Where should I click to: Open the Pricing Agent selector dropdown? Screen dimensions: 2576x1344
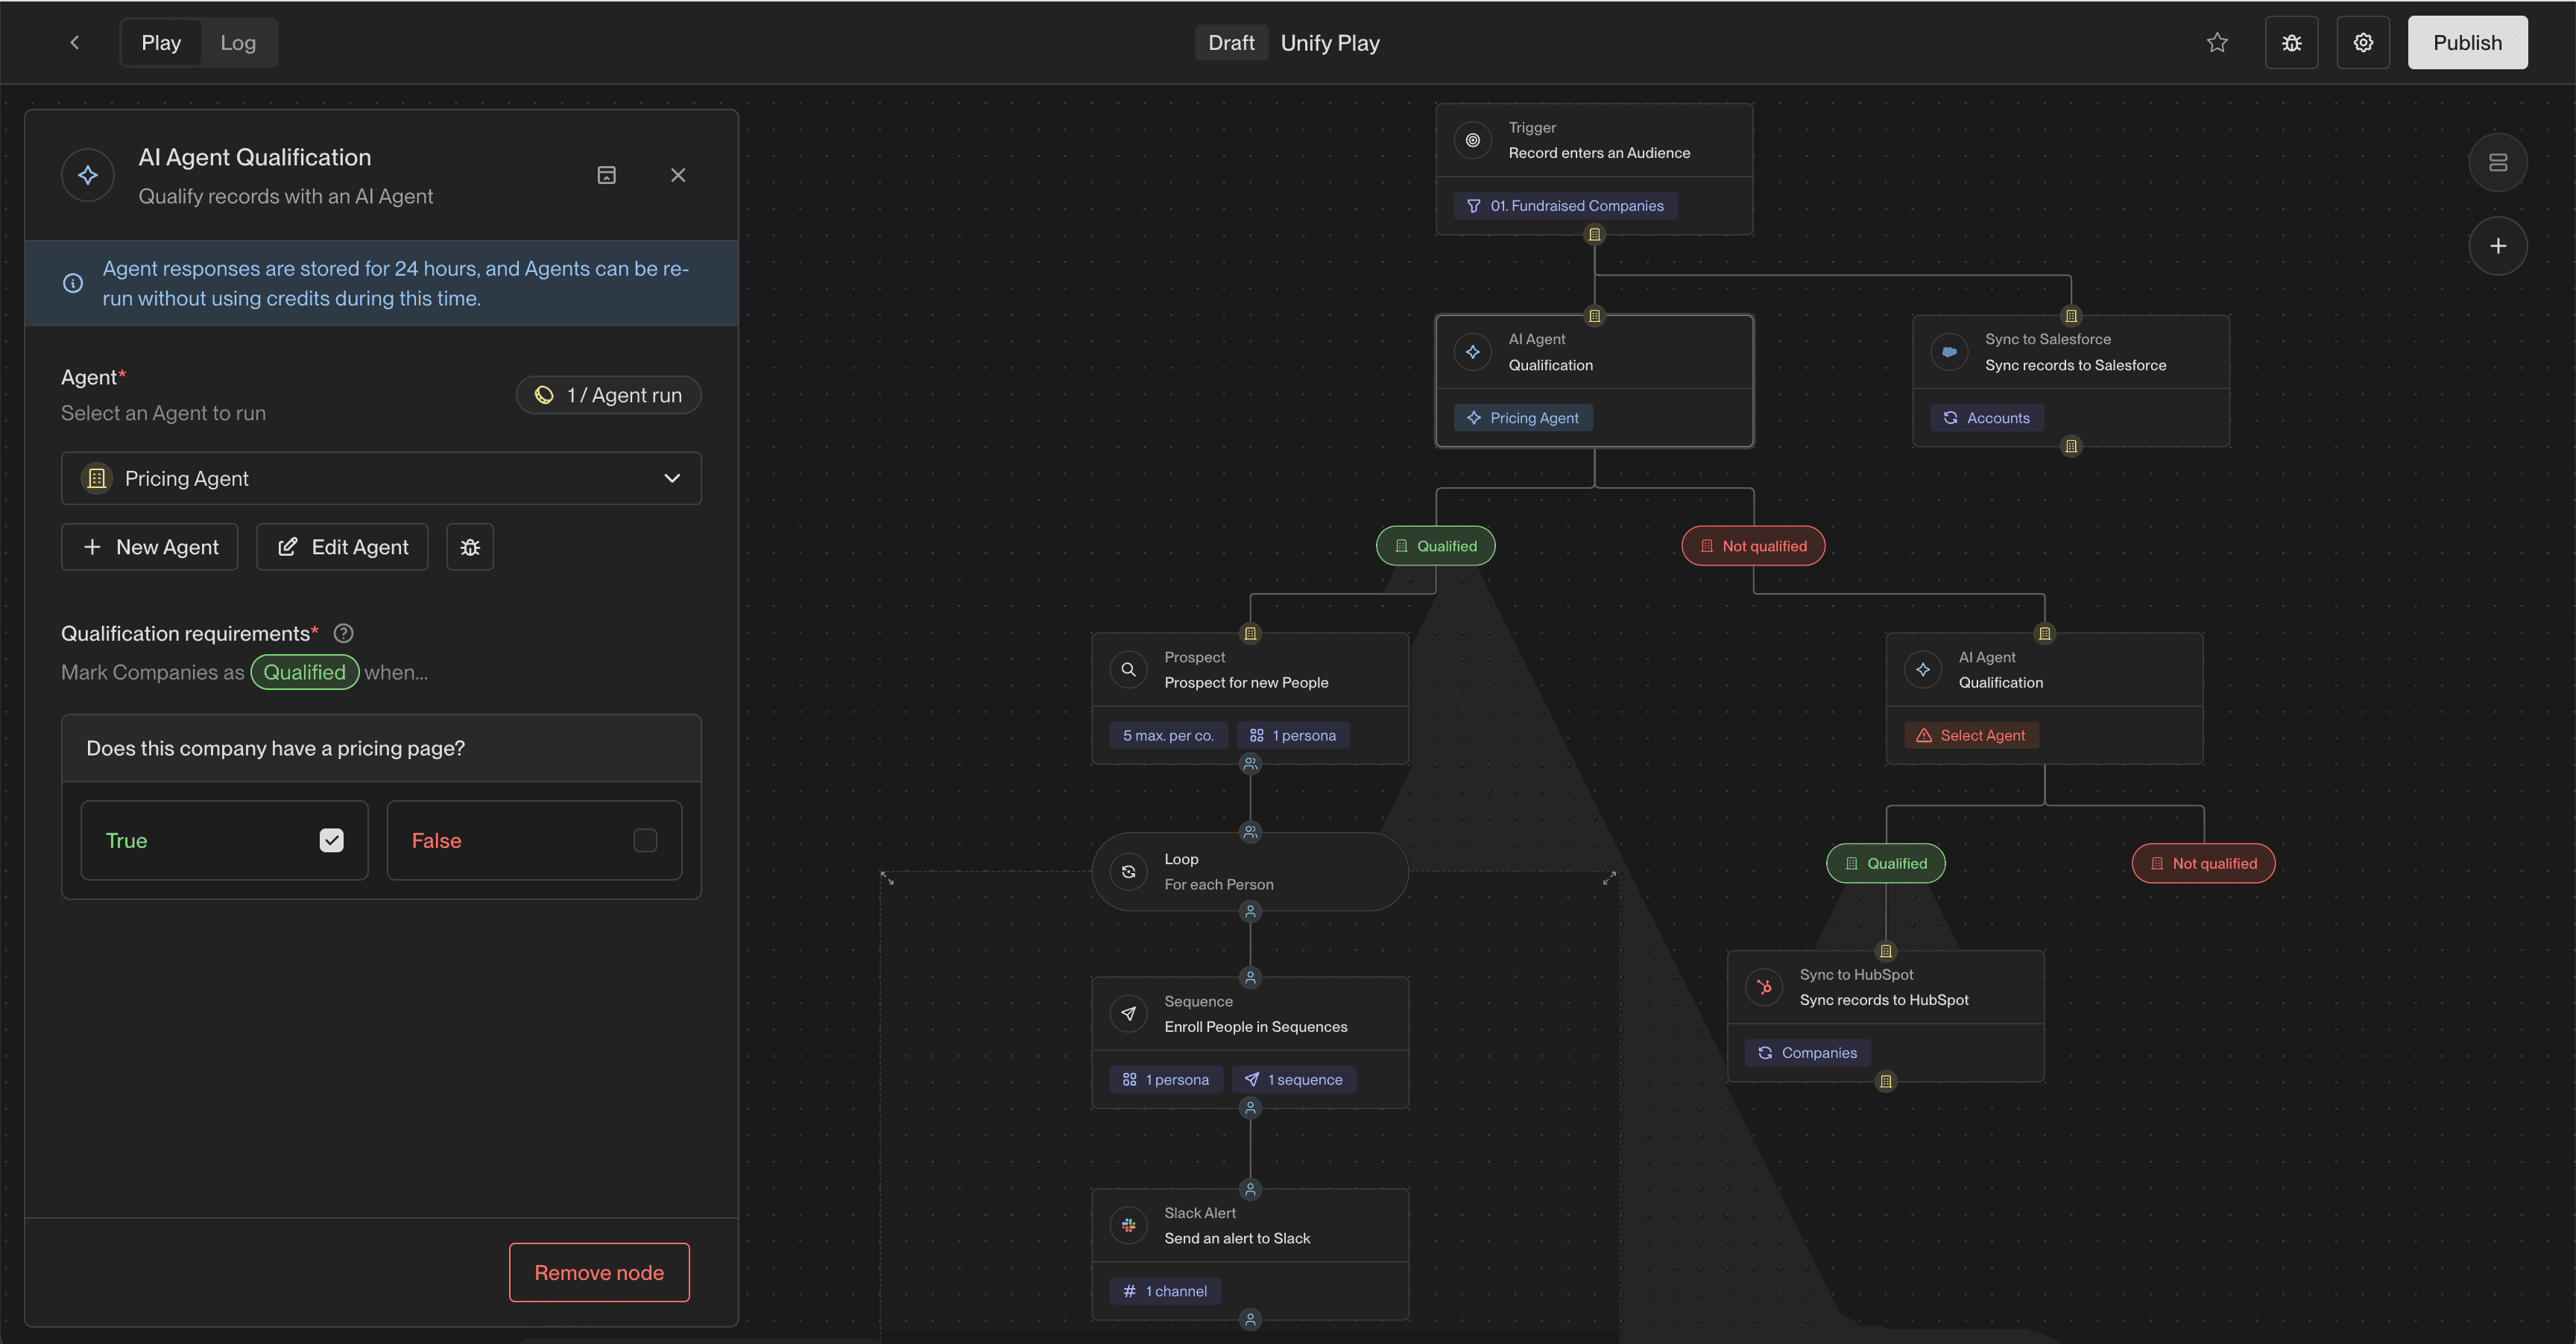click(x=380, y=478)
